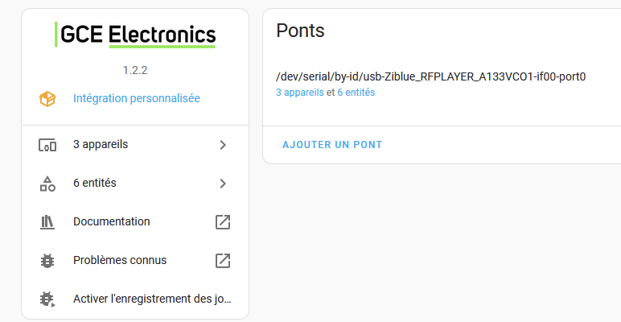Select the Problèmes connus entry
Image resolution: width=621 pixels, height=322 pixels.
click(x=135, y=261)
